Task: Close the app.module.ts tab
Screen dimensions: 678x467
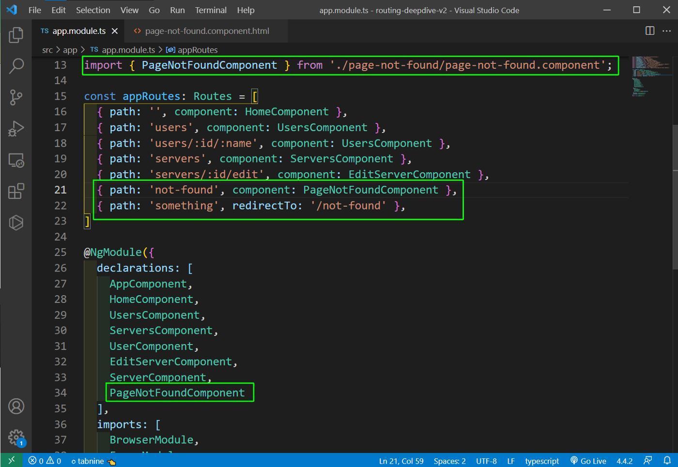Action: click(115, 31)
